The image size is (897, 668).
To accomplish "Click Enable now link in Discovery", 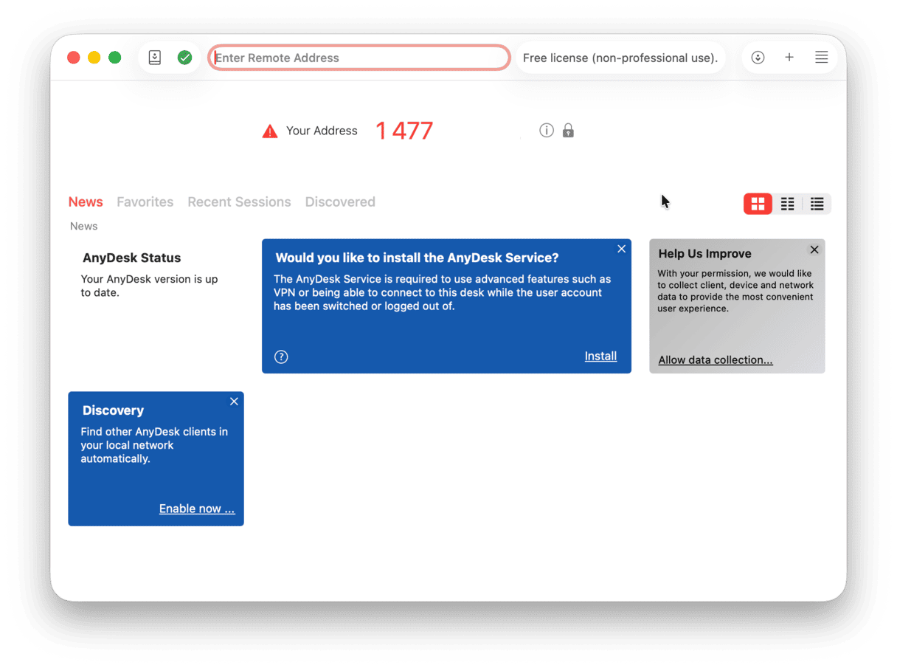I will click(197, 509).
